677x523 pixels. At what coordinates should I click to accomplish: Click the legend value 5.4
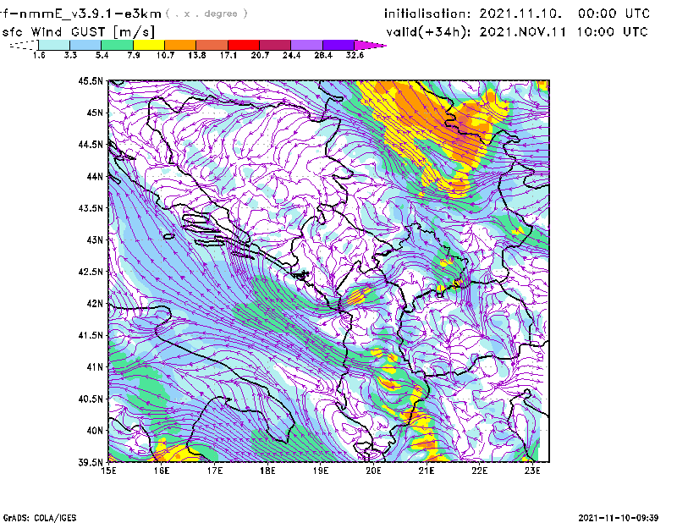tap(102, 55)
